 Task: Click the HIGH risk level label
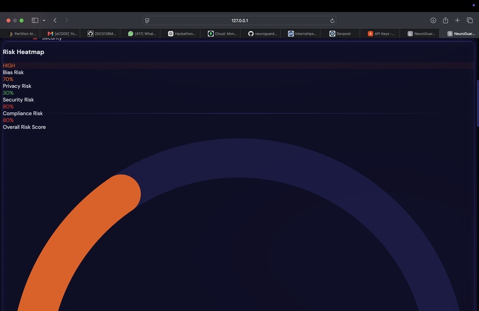tap(9, 65)
